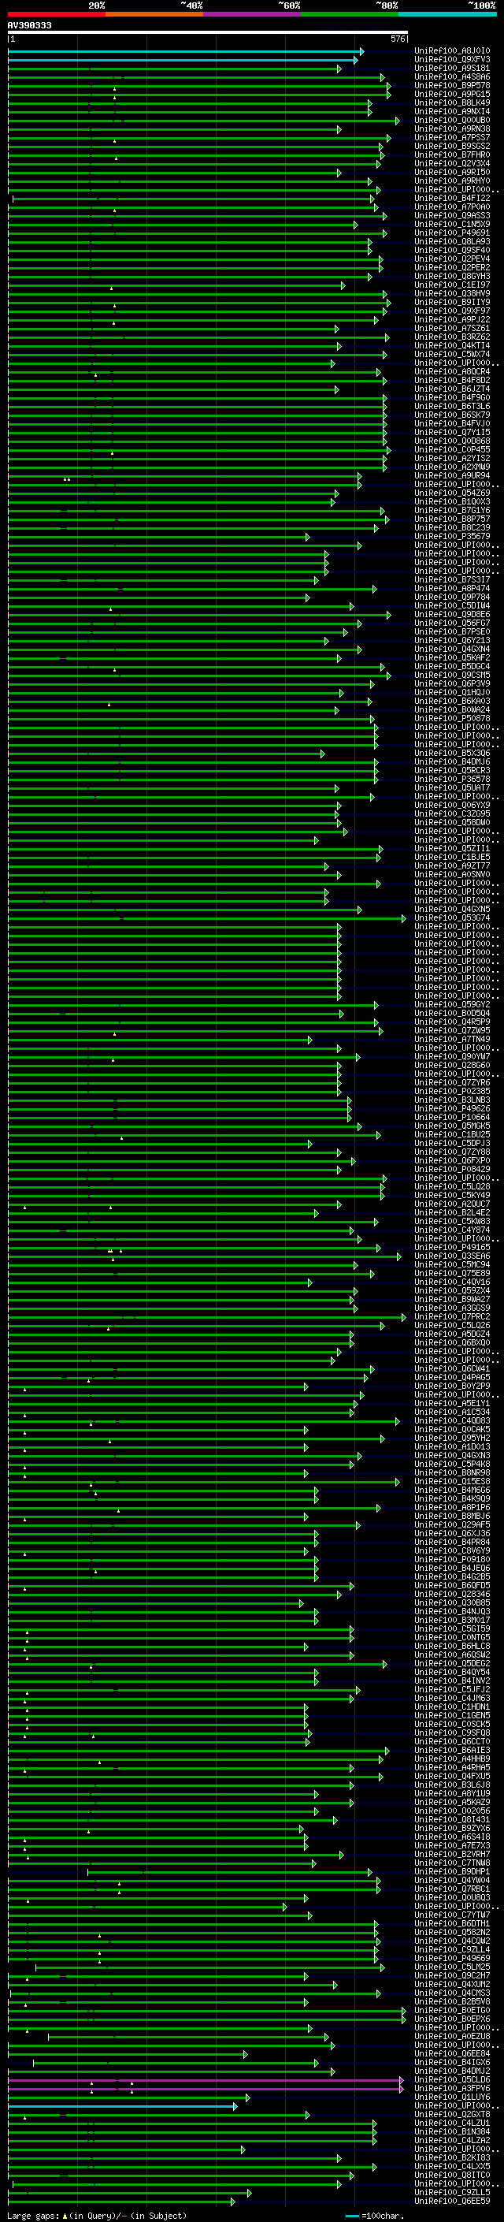Select UniRef100_Q9XF97 label
This screenshot has width=504, height=2222.
coord(452,311)
